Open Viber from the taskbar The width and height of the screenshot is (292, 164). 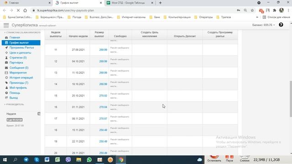68,159
